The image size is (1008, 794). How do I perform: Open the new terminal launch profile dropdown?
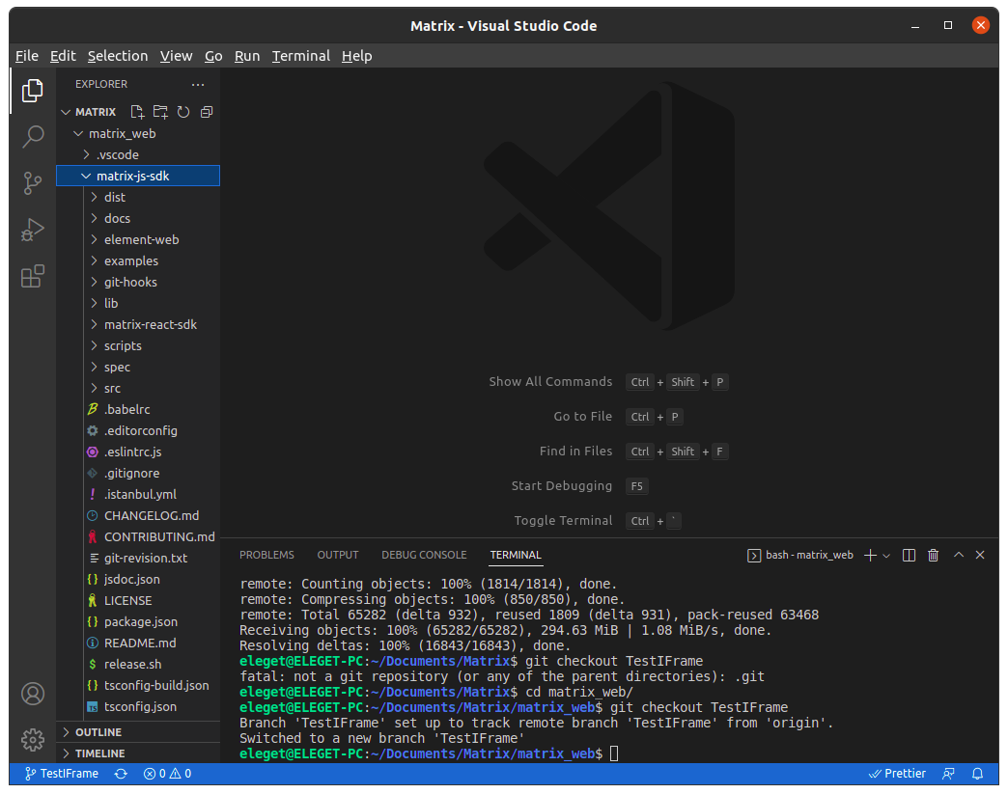point(886,556)
